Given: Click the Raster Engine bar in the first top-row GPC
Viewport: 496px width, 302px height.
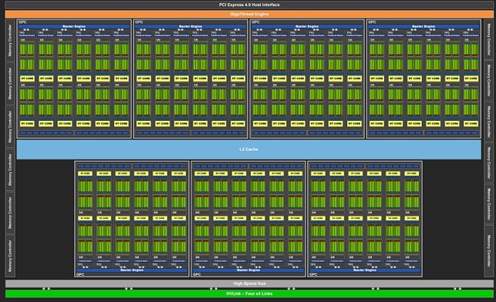Looking at the screenshot, I should tap(74, 26).
